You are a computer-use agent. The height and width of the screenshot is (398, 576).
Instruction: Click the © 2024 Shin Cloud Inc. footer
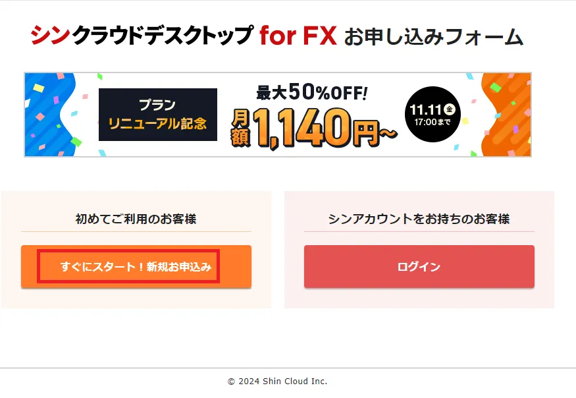click(277, 382)
